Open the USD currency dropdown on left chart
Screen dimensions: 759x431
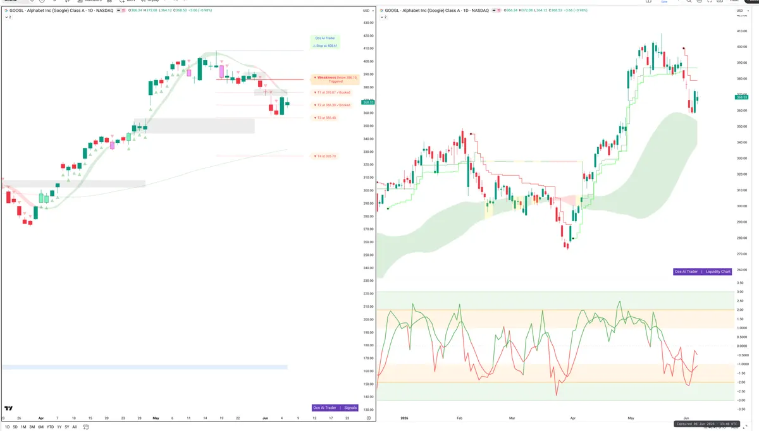(x=367, y=11)
